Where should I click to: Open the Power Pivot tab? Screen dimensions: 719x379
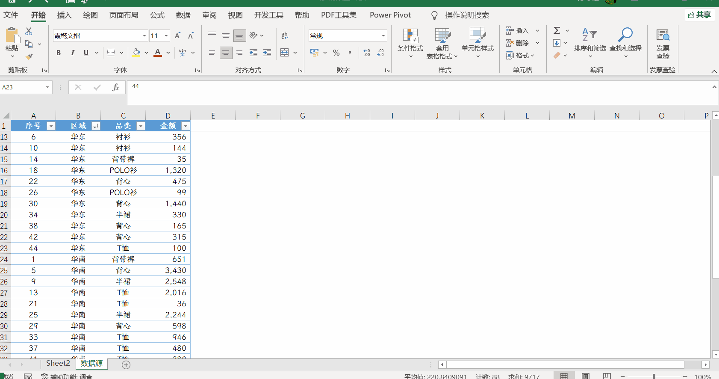390,15
